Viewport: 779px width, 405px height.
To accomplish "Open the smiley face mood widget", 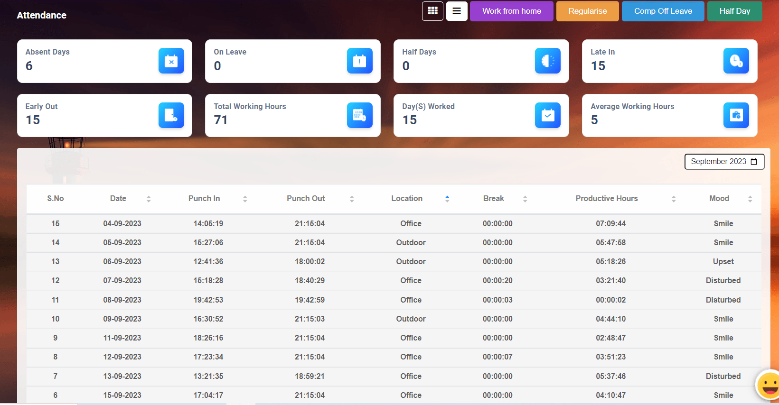I will (x=768, y=384).
